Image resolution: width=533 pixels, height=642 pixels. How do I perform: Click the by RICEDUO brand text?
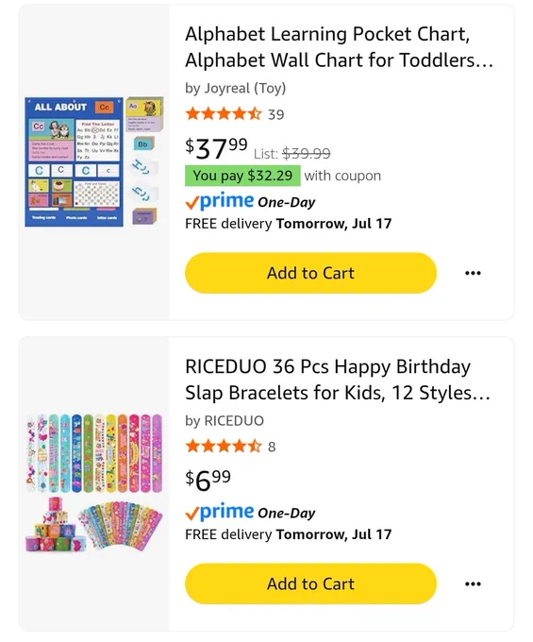tap(225, 420)
